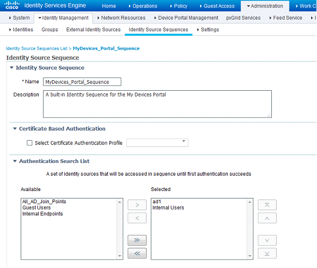Add all available sources with double right arrow
Image resolution: width=317 pixels, height=268 pixels.
[137, 240]
